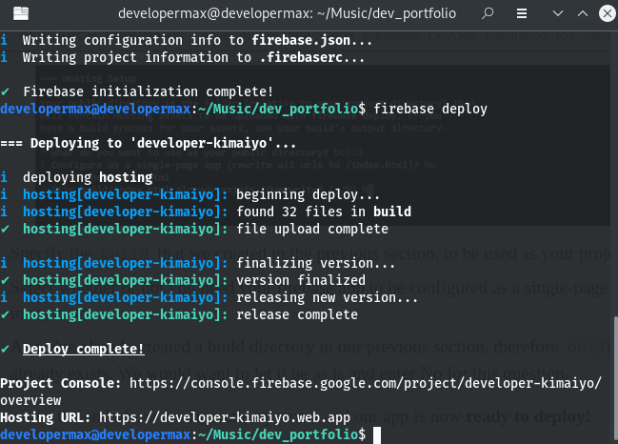Close the terminal window
The image size is (618, 444).
[x=608, y=13]
